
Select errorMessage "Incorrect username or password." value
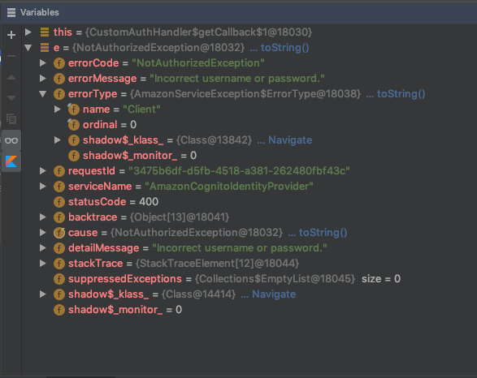[x=237, y=79]
